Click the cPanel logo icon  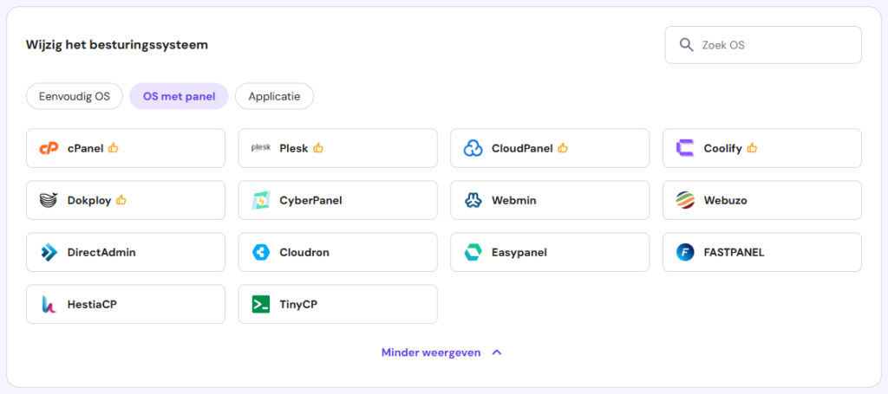(x=49, y=148)
